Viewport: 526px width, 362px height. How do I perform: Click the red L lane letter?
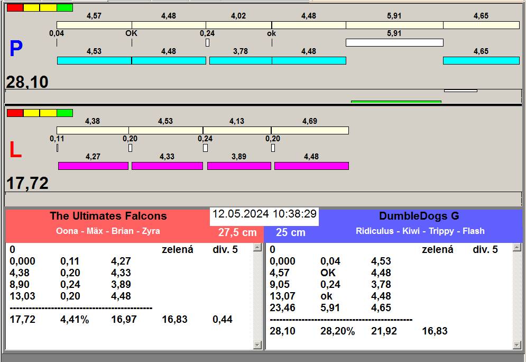point(15,150)
